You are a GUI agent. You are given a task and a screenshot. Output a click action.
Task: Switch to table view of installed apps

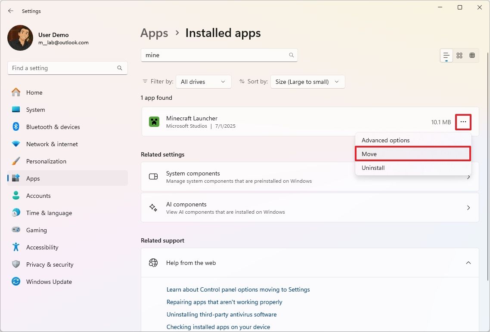(472, 55)
